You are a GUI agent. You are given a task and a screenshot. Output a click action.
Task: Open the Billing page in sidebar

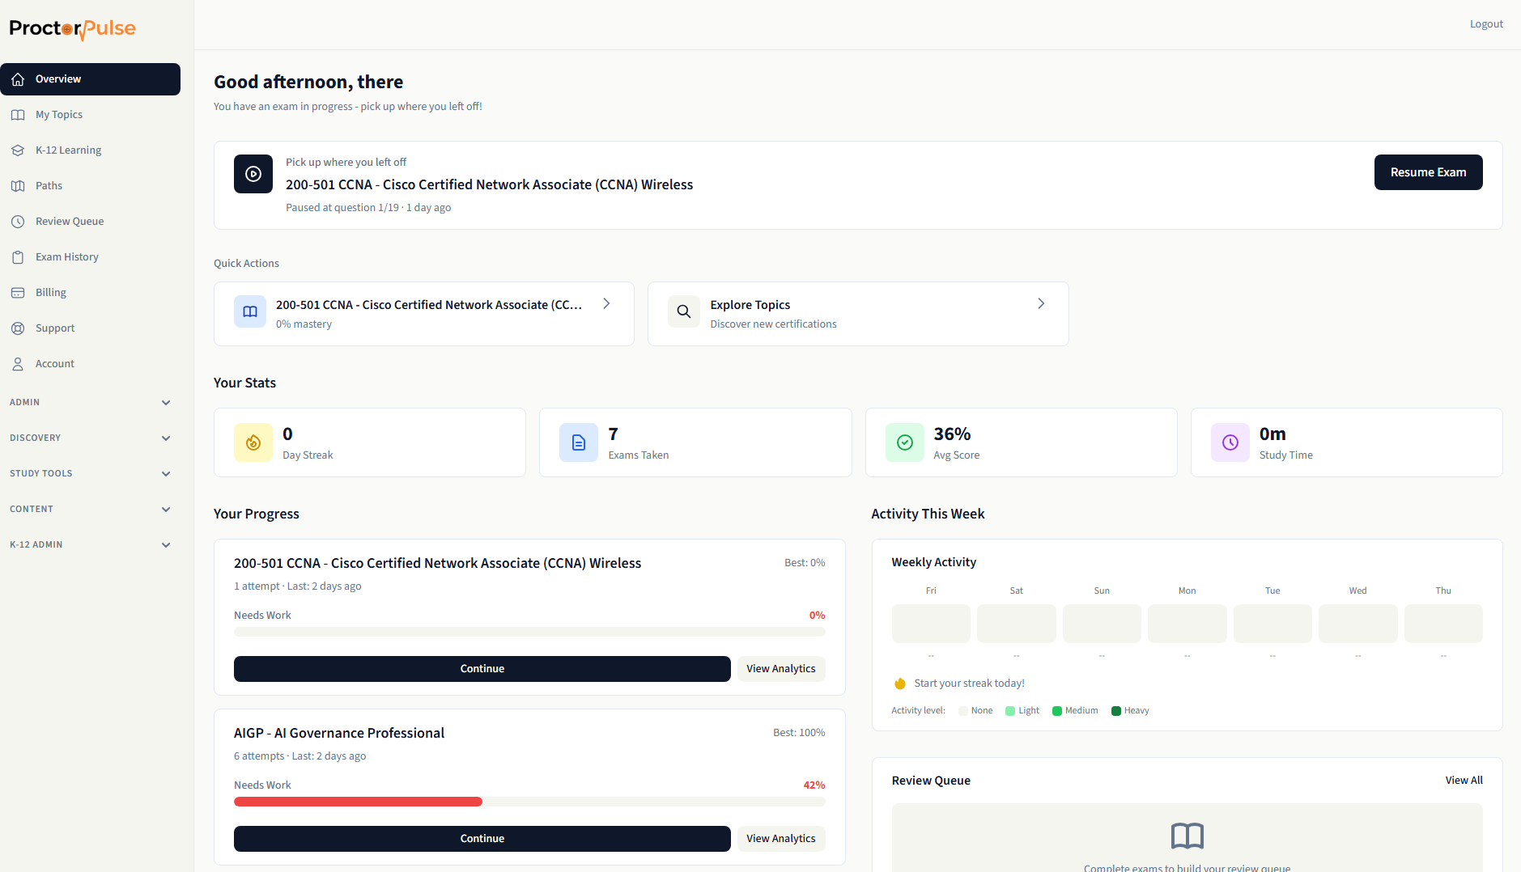coord(51,292)
